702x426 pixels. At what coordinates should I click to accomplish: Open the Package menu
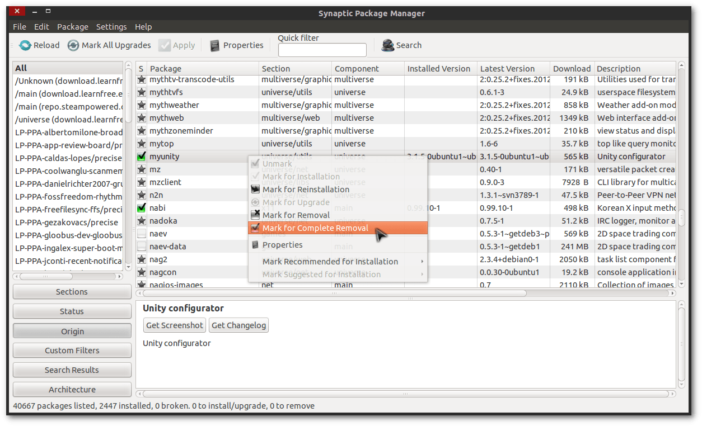pyautogui.click(x=73, y=27)
